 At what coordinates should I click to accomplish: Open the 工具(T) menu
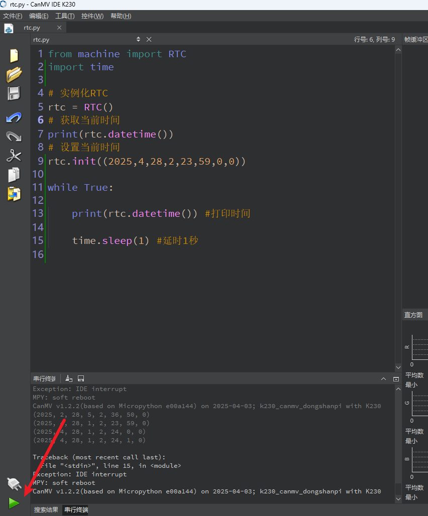point(65,16)
